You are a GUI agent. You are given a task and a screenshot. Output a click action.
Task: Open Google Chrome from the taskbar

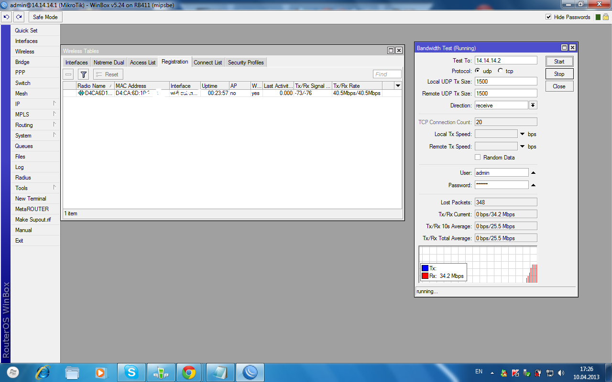[189, 372]
